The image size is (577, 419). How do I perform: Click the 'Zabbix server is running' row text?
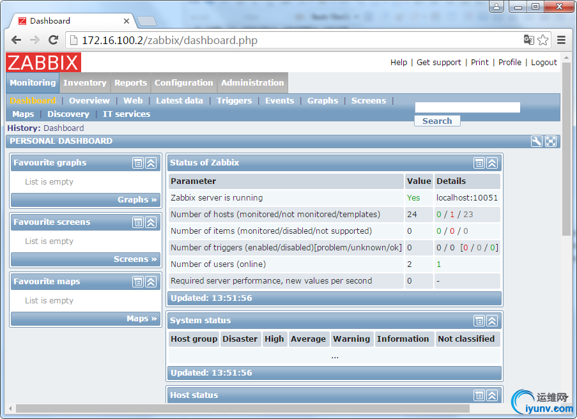click(x=217, y=198)
